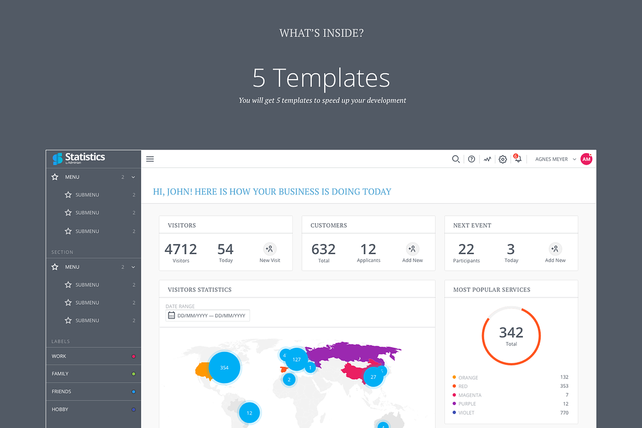642x428 pixels.
Task: Select the first SUBMENU item in sidebar
Action: tap(87, 195)
